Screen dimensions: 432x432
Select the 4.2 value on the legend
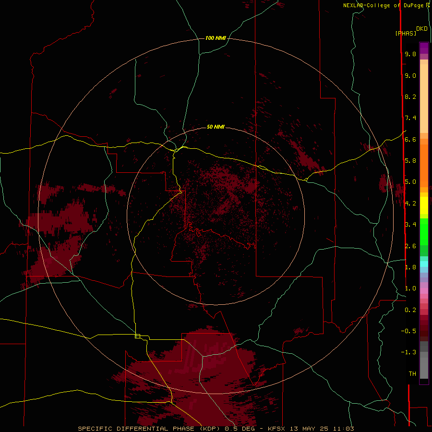(x=410, y=204)
